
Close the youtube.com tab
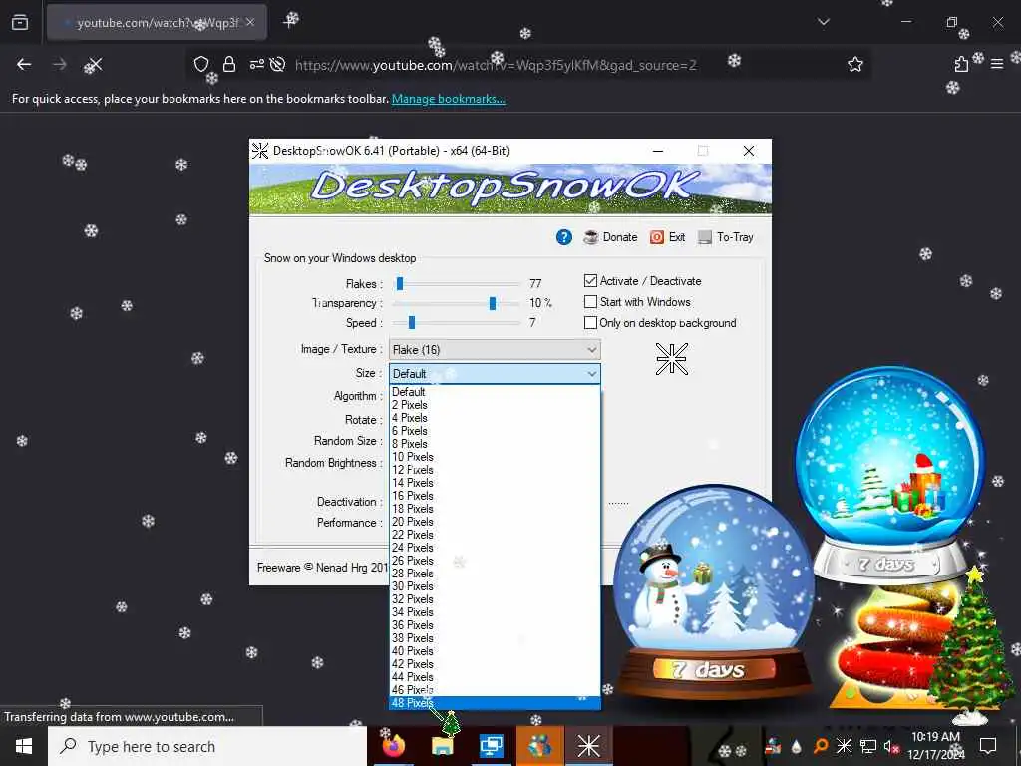250,23
